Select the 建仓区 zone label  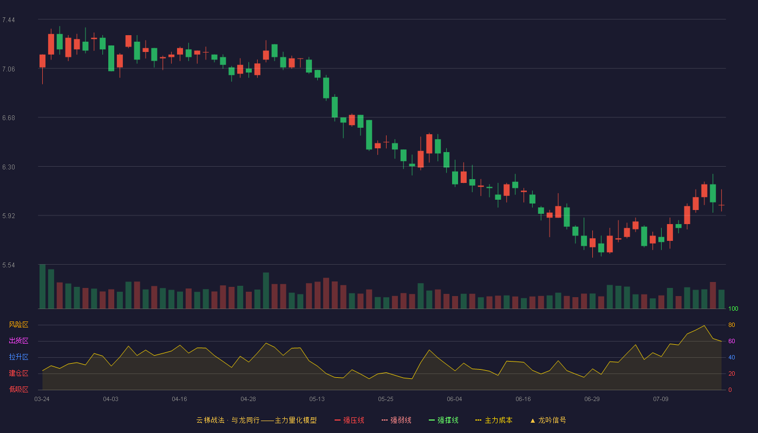click(x=19, y=373)
